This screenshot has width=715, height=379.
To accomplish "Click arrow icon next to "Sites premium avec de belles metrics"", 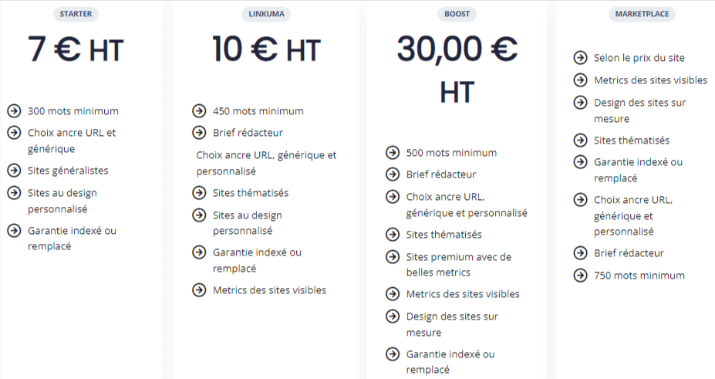I will click(x=392, y=256).
